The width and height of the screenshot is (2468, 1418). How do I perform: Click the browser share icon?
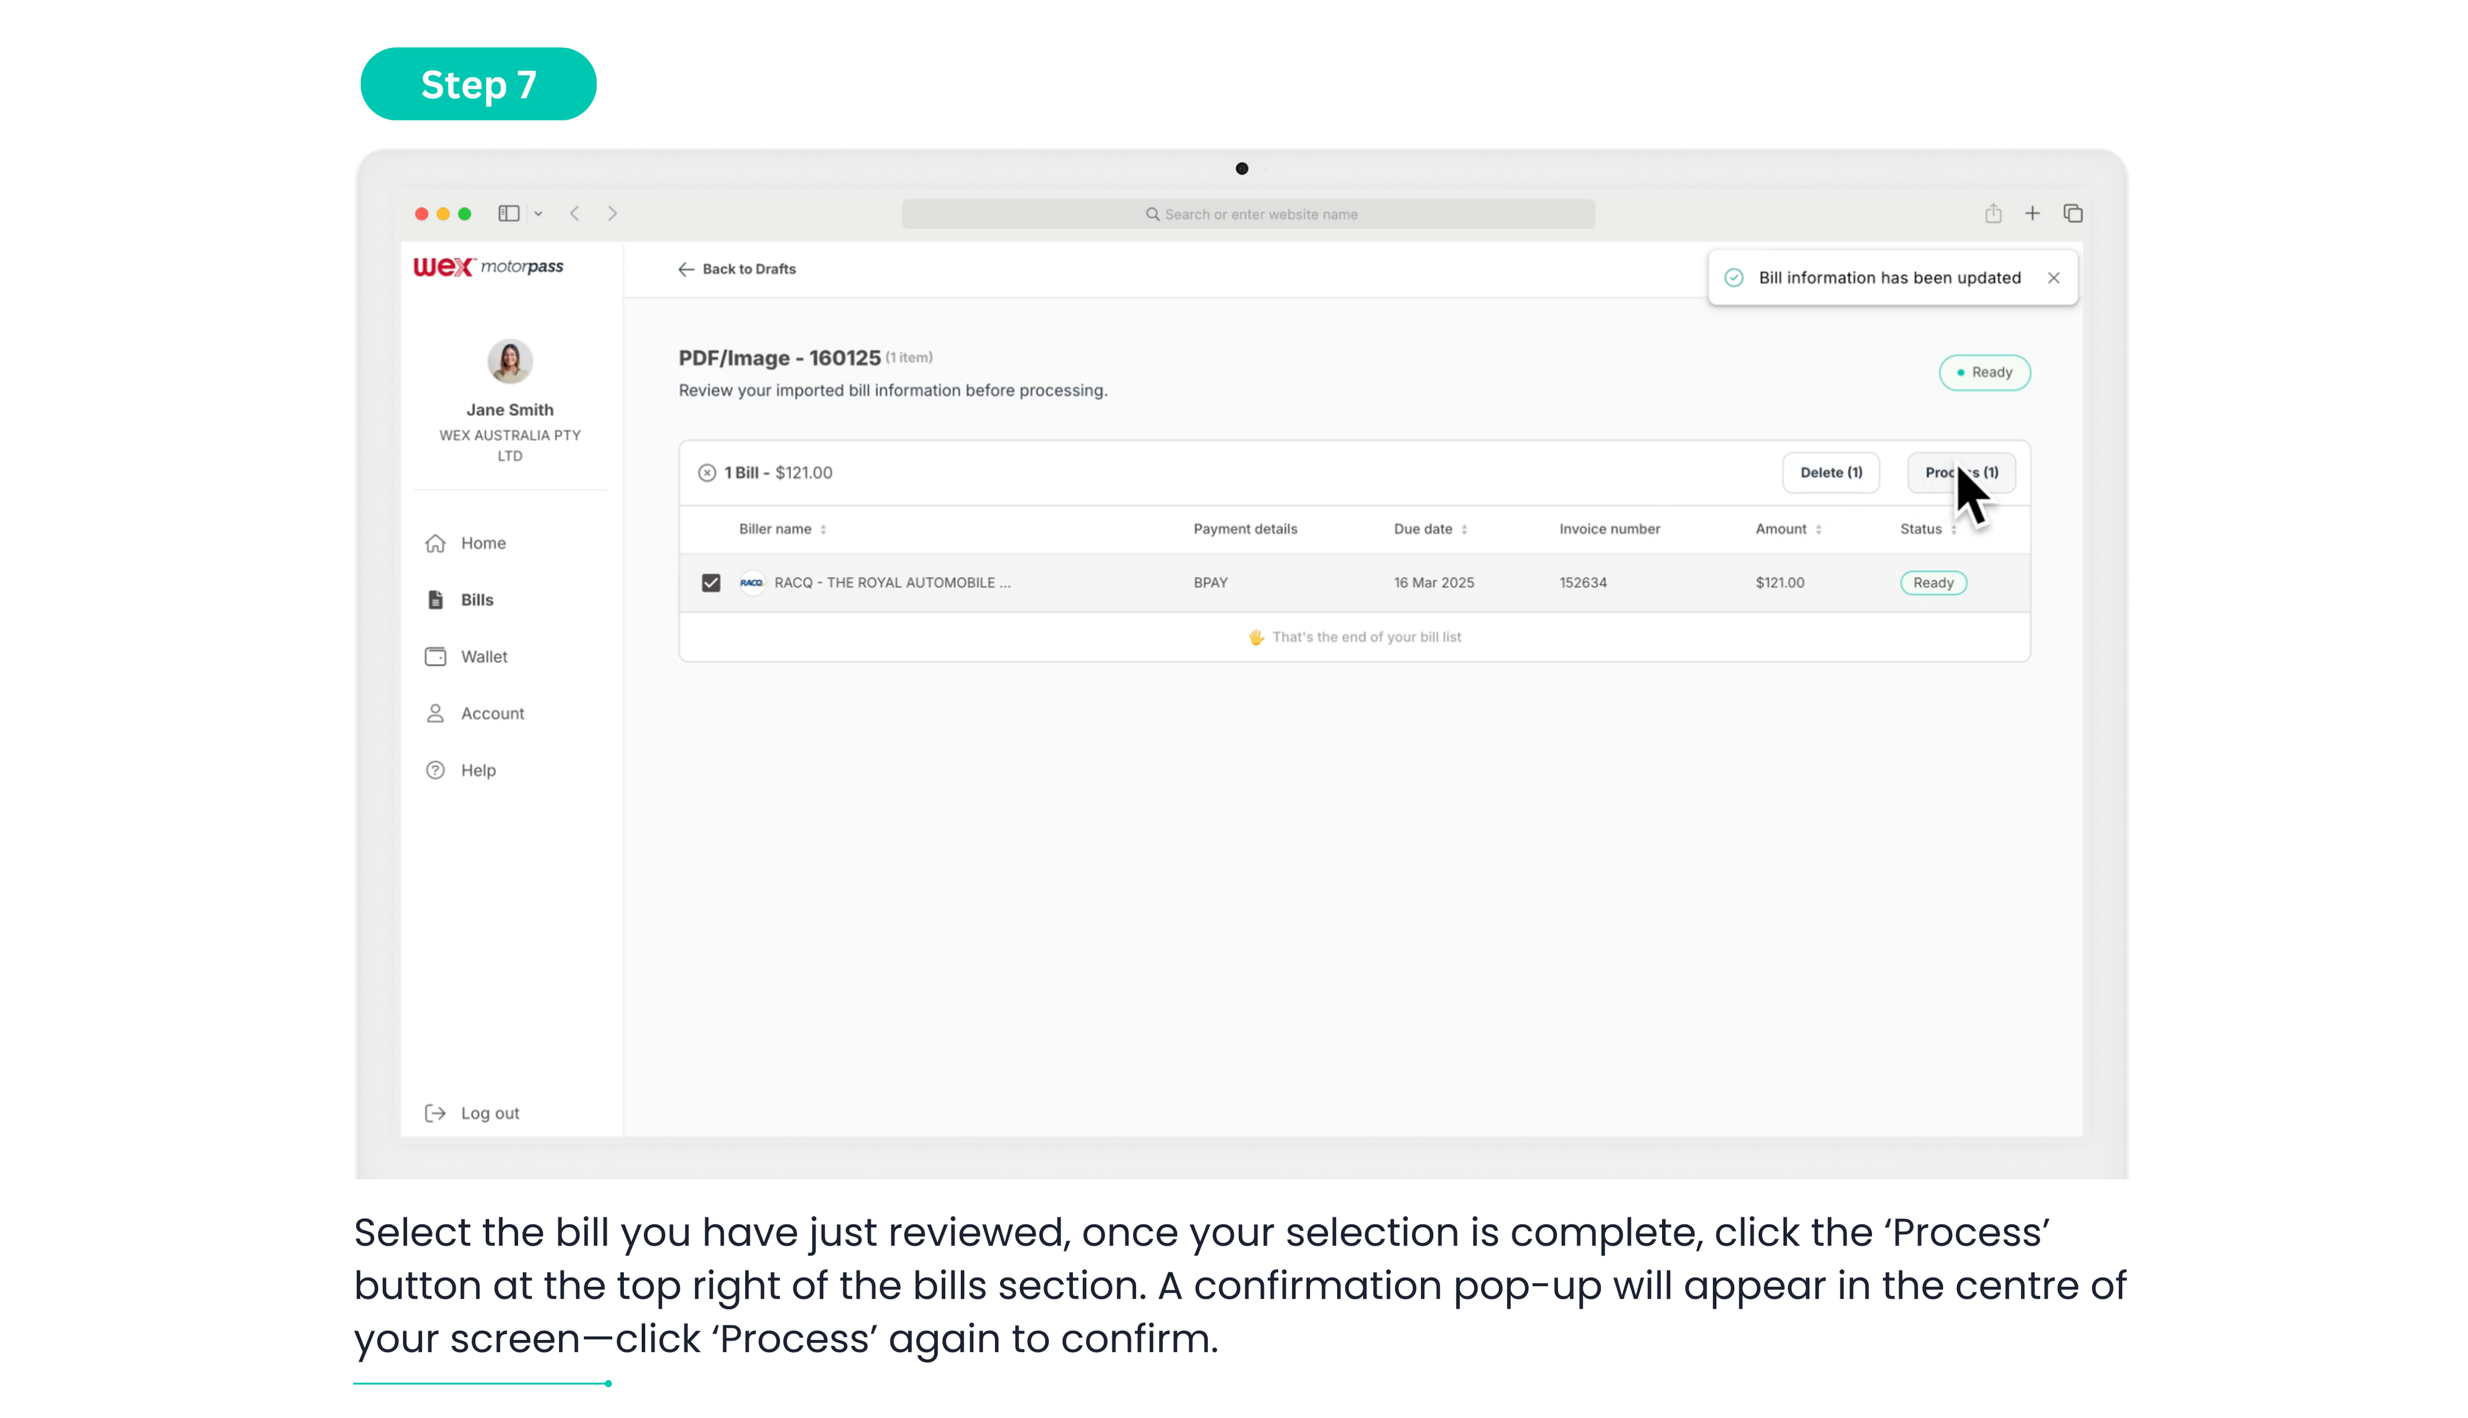coord(1993,213)
